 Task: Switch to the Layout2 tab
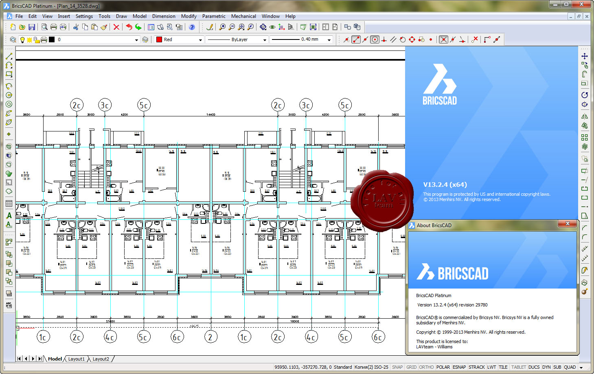101,359
